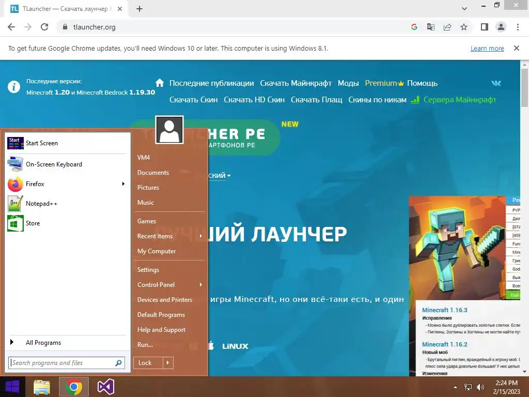The image size is (529, 397).
Task: Launch On-Screen Keyboard
Action: pyautogui.click(x=67, y=164)
